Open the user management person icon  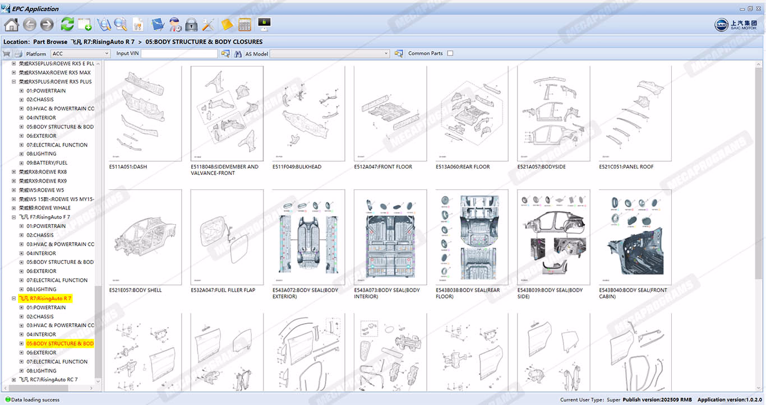(175, 25)
